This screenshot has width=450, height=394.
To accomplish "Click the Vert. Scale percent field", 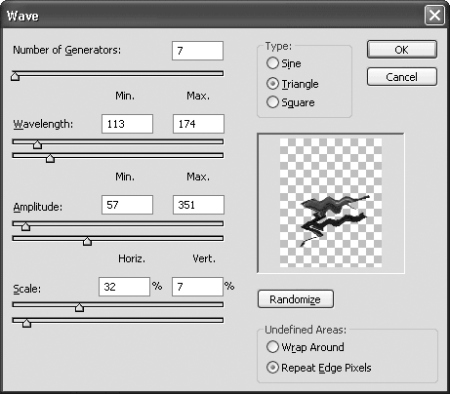I will coord(197,287).
